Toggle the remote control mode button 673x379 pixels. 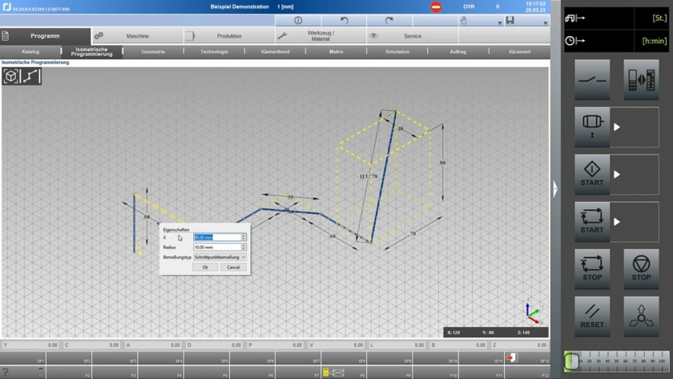pos(641,80)
